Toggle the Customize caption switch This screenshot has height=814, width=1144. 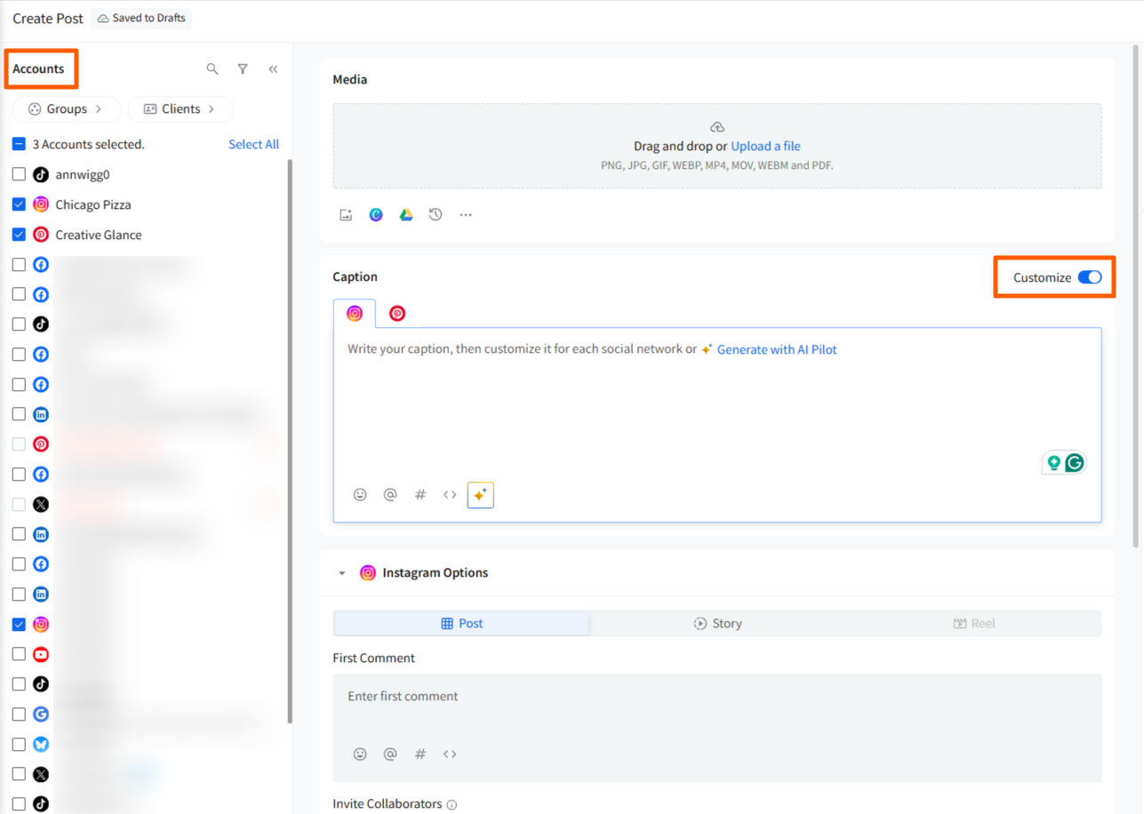tap(1090, 277)
